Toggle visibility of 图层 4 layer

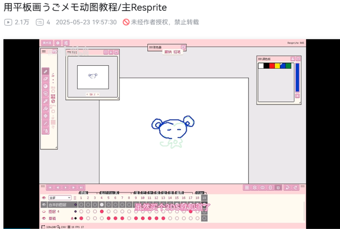point(43,211)
